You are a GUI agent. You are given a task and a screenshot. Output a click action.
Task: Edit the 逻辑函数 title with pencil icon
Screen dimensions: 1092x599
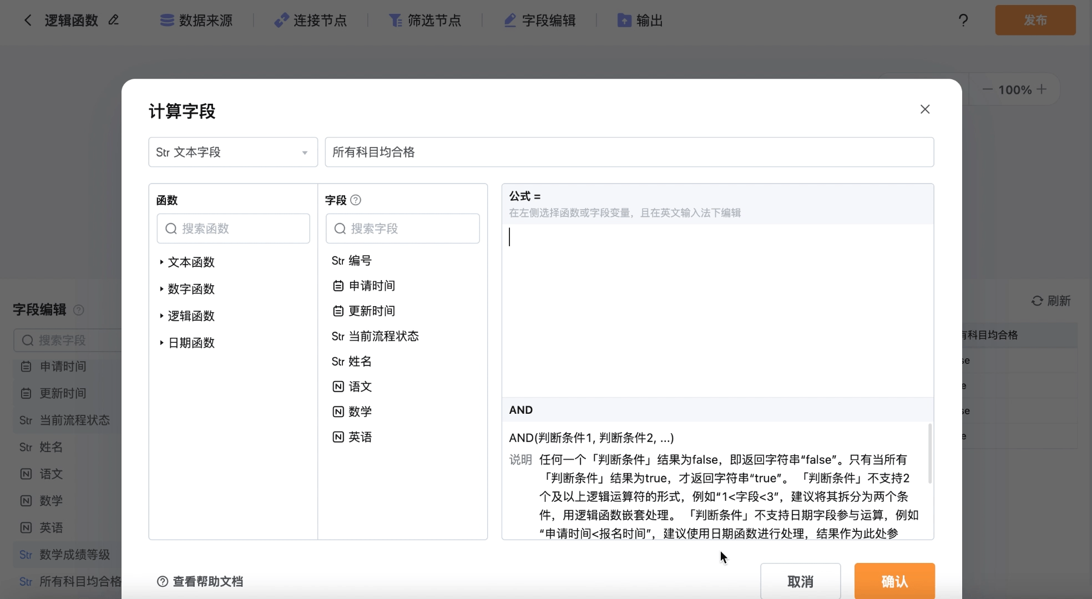[x=113, y=20]
